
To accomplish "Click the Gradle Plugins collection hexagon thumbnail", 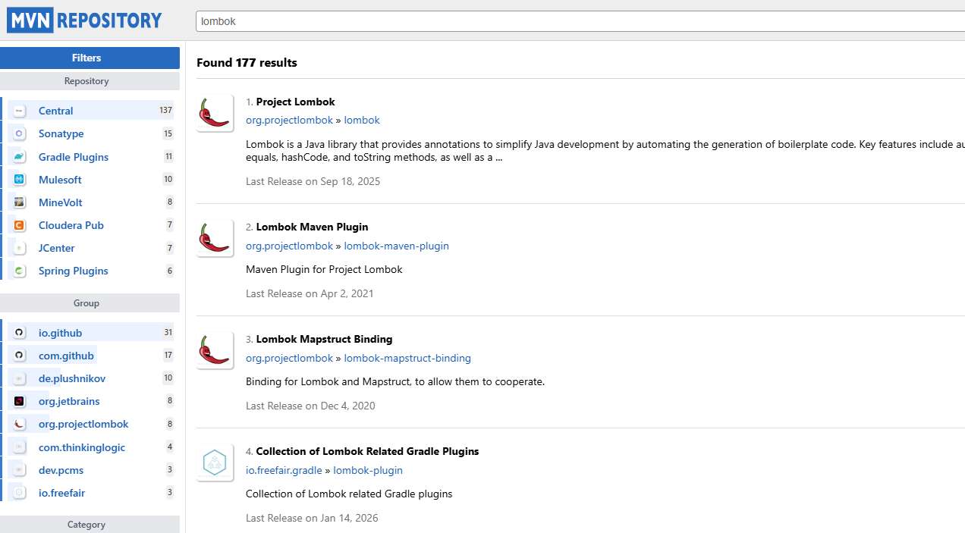I will 215,462.
